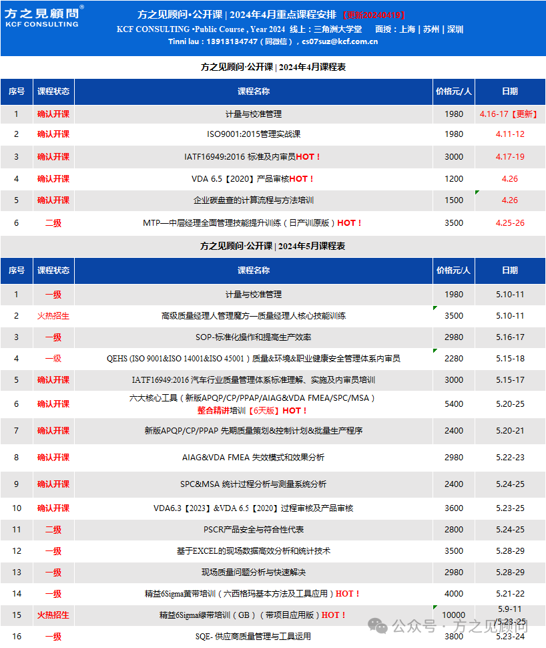Select SPC&MSA 统计过程分析与测量系统分析 course
The image size is (546, 648).
click(x=254, y=484)
